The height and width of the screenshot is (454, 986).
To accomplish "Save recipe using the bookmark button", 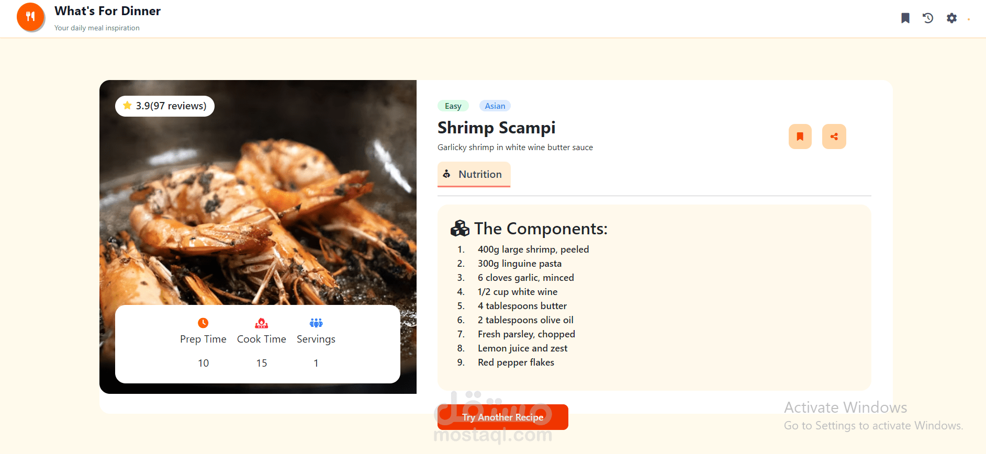I will [x=800, y=136].
